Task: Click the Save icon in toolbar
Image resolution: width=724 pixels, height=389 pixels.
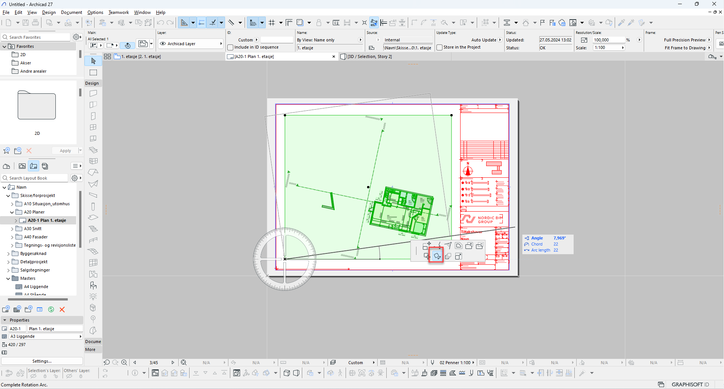Action: click(x=26, y=23)
